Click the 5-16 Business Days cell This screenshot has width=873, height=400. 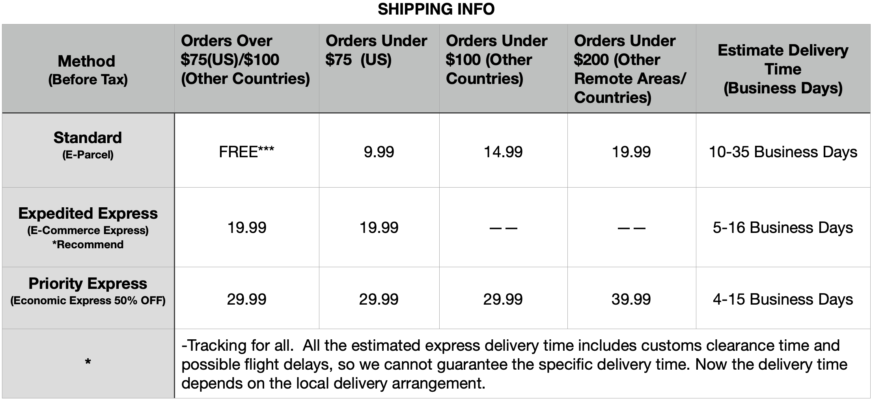(x=783, y=227)
